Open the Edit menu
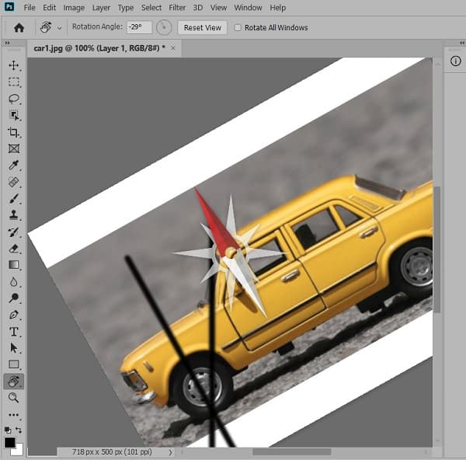 (x=50, y=8)
